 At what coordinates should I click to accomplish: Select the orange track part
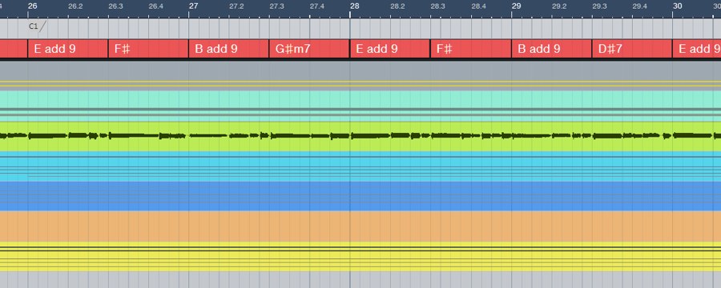pos(360,226)
